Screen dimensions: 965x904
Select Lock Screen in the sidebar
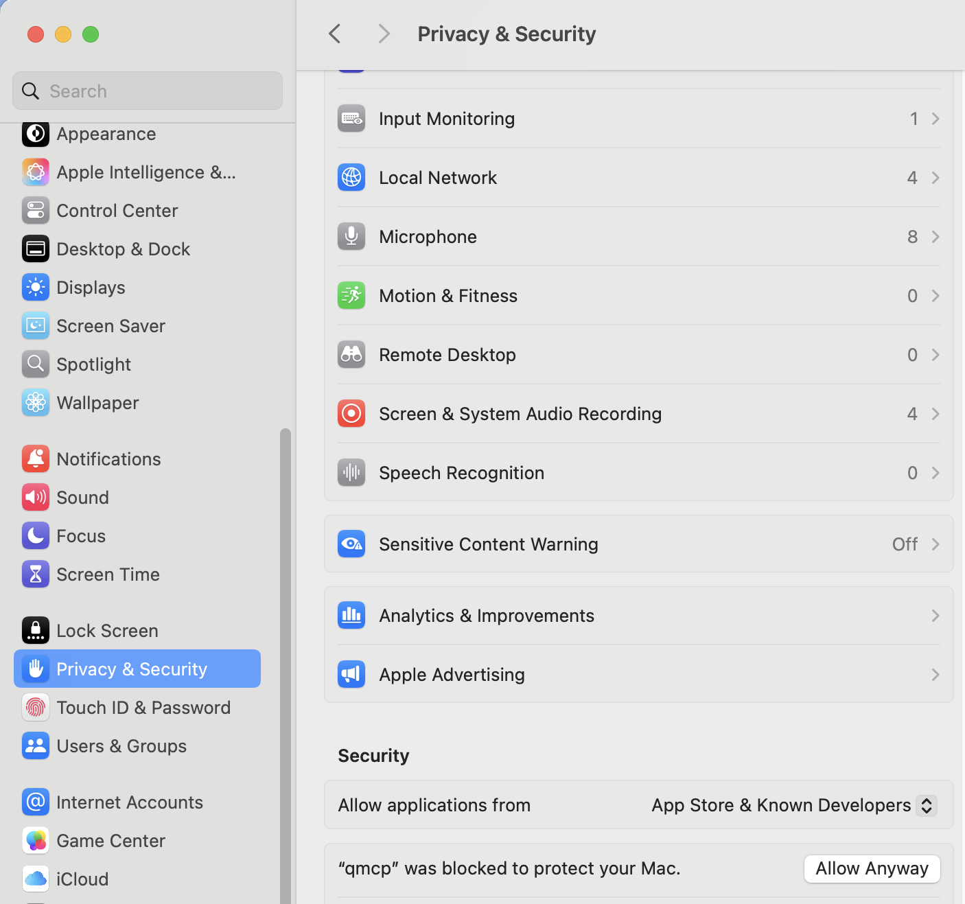107,631
